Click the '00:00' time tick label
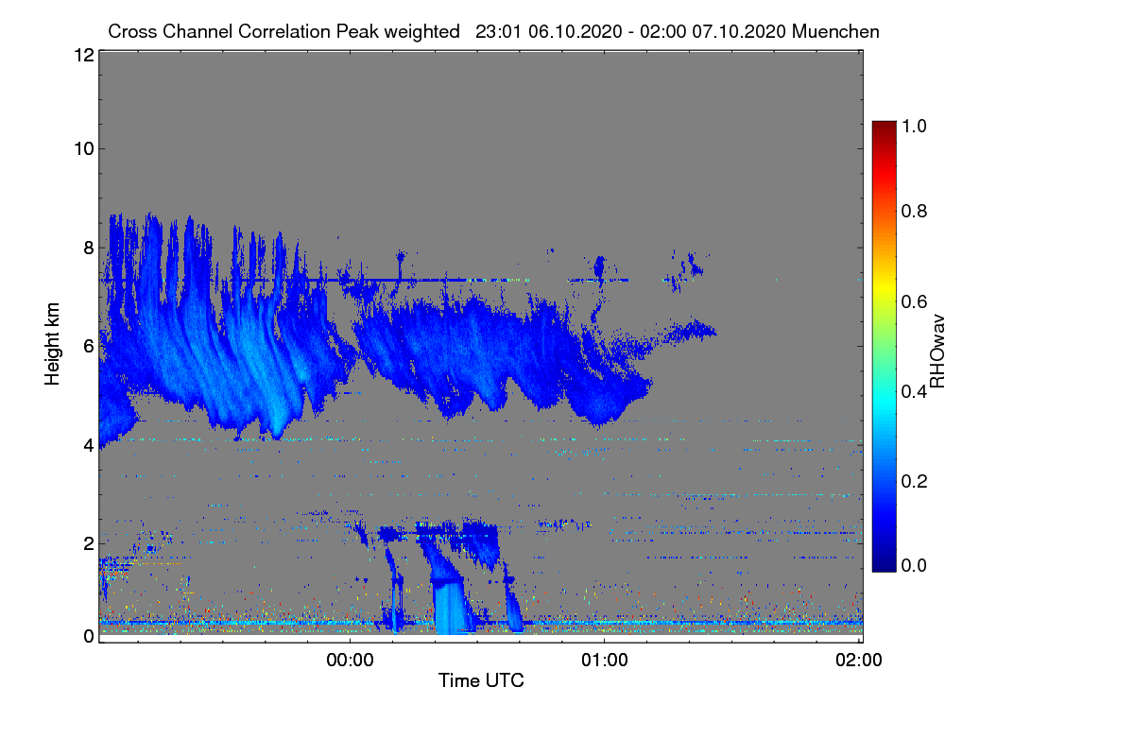This screenshot has width=1134, height=756. [x=351, y=661]
